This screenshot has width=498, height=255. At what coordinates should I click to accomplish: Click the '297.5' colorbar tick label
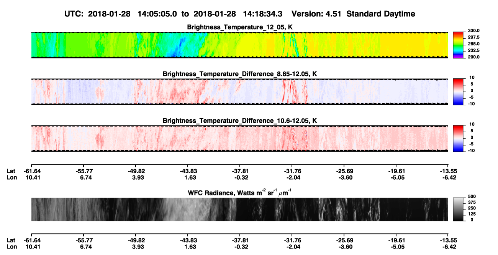click(473, 37)
